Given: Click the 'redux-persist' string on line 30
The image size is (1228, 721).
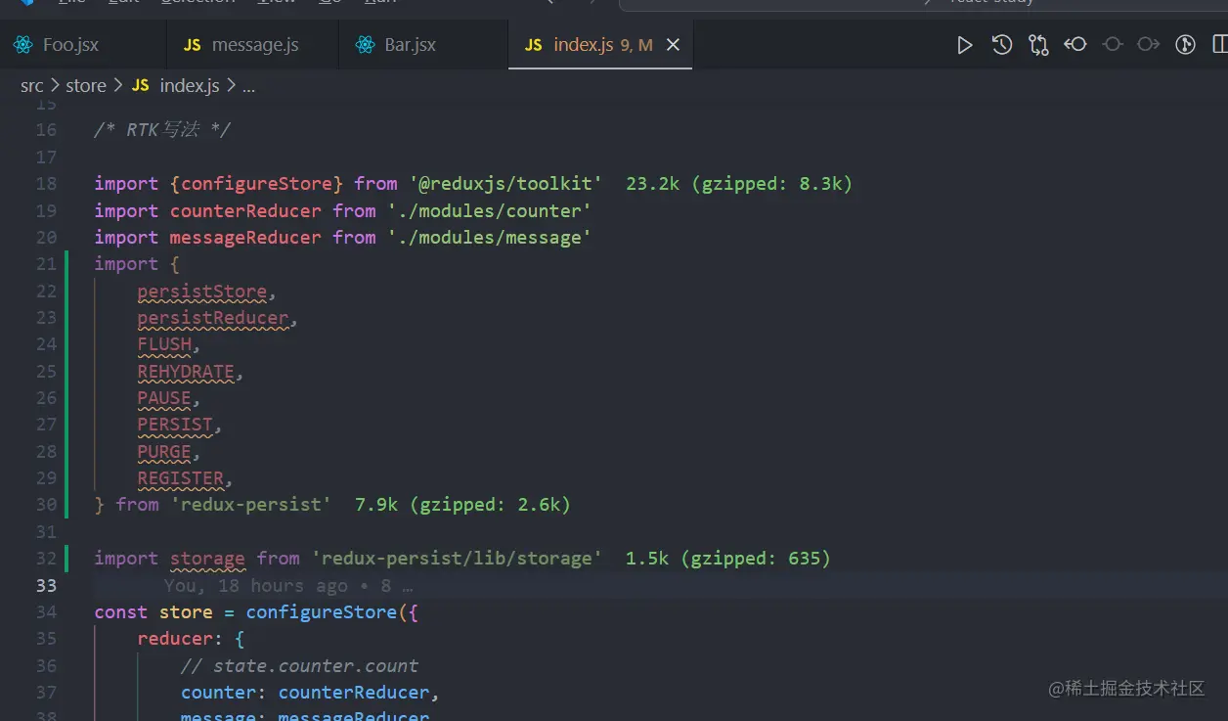Looking at the screenshot, I should pos(251,505).
